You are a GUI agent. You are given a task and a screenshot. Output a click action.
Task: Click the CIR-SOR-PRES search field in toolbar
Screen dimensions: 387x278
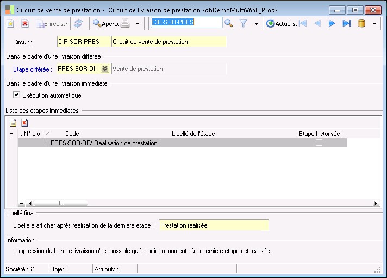(186, 22)
